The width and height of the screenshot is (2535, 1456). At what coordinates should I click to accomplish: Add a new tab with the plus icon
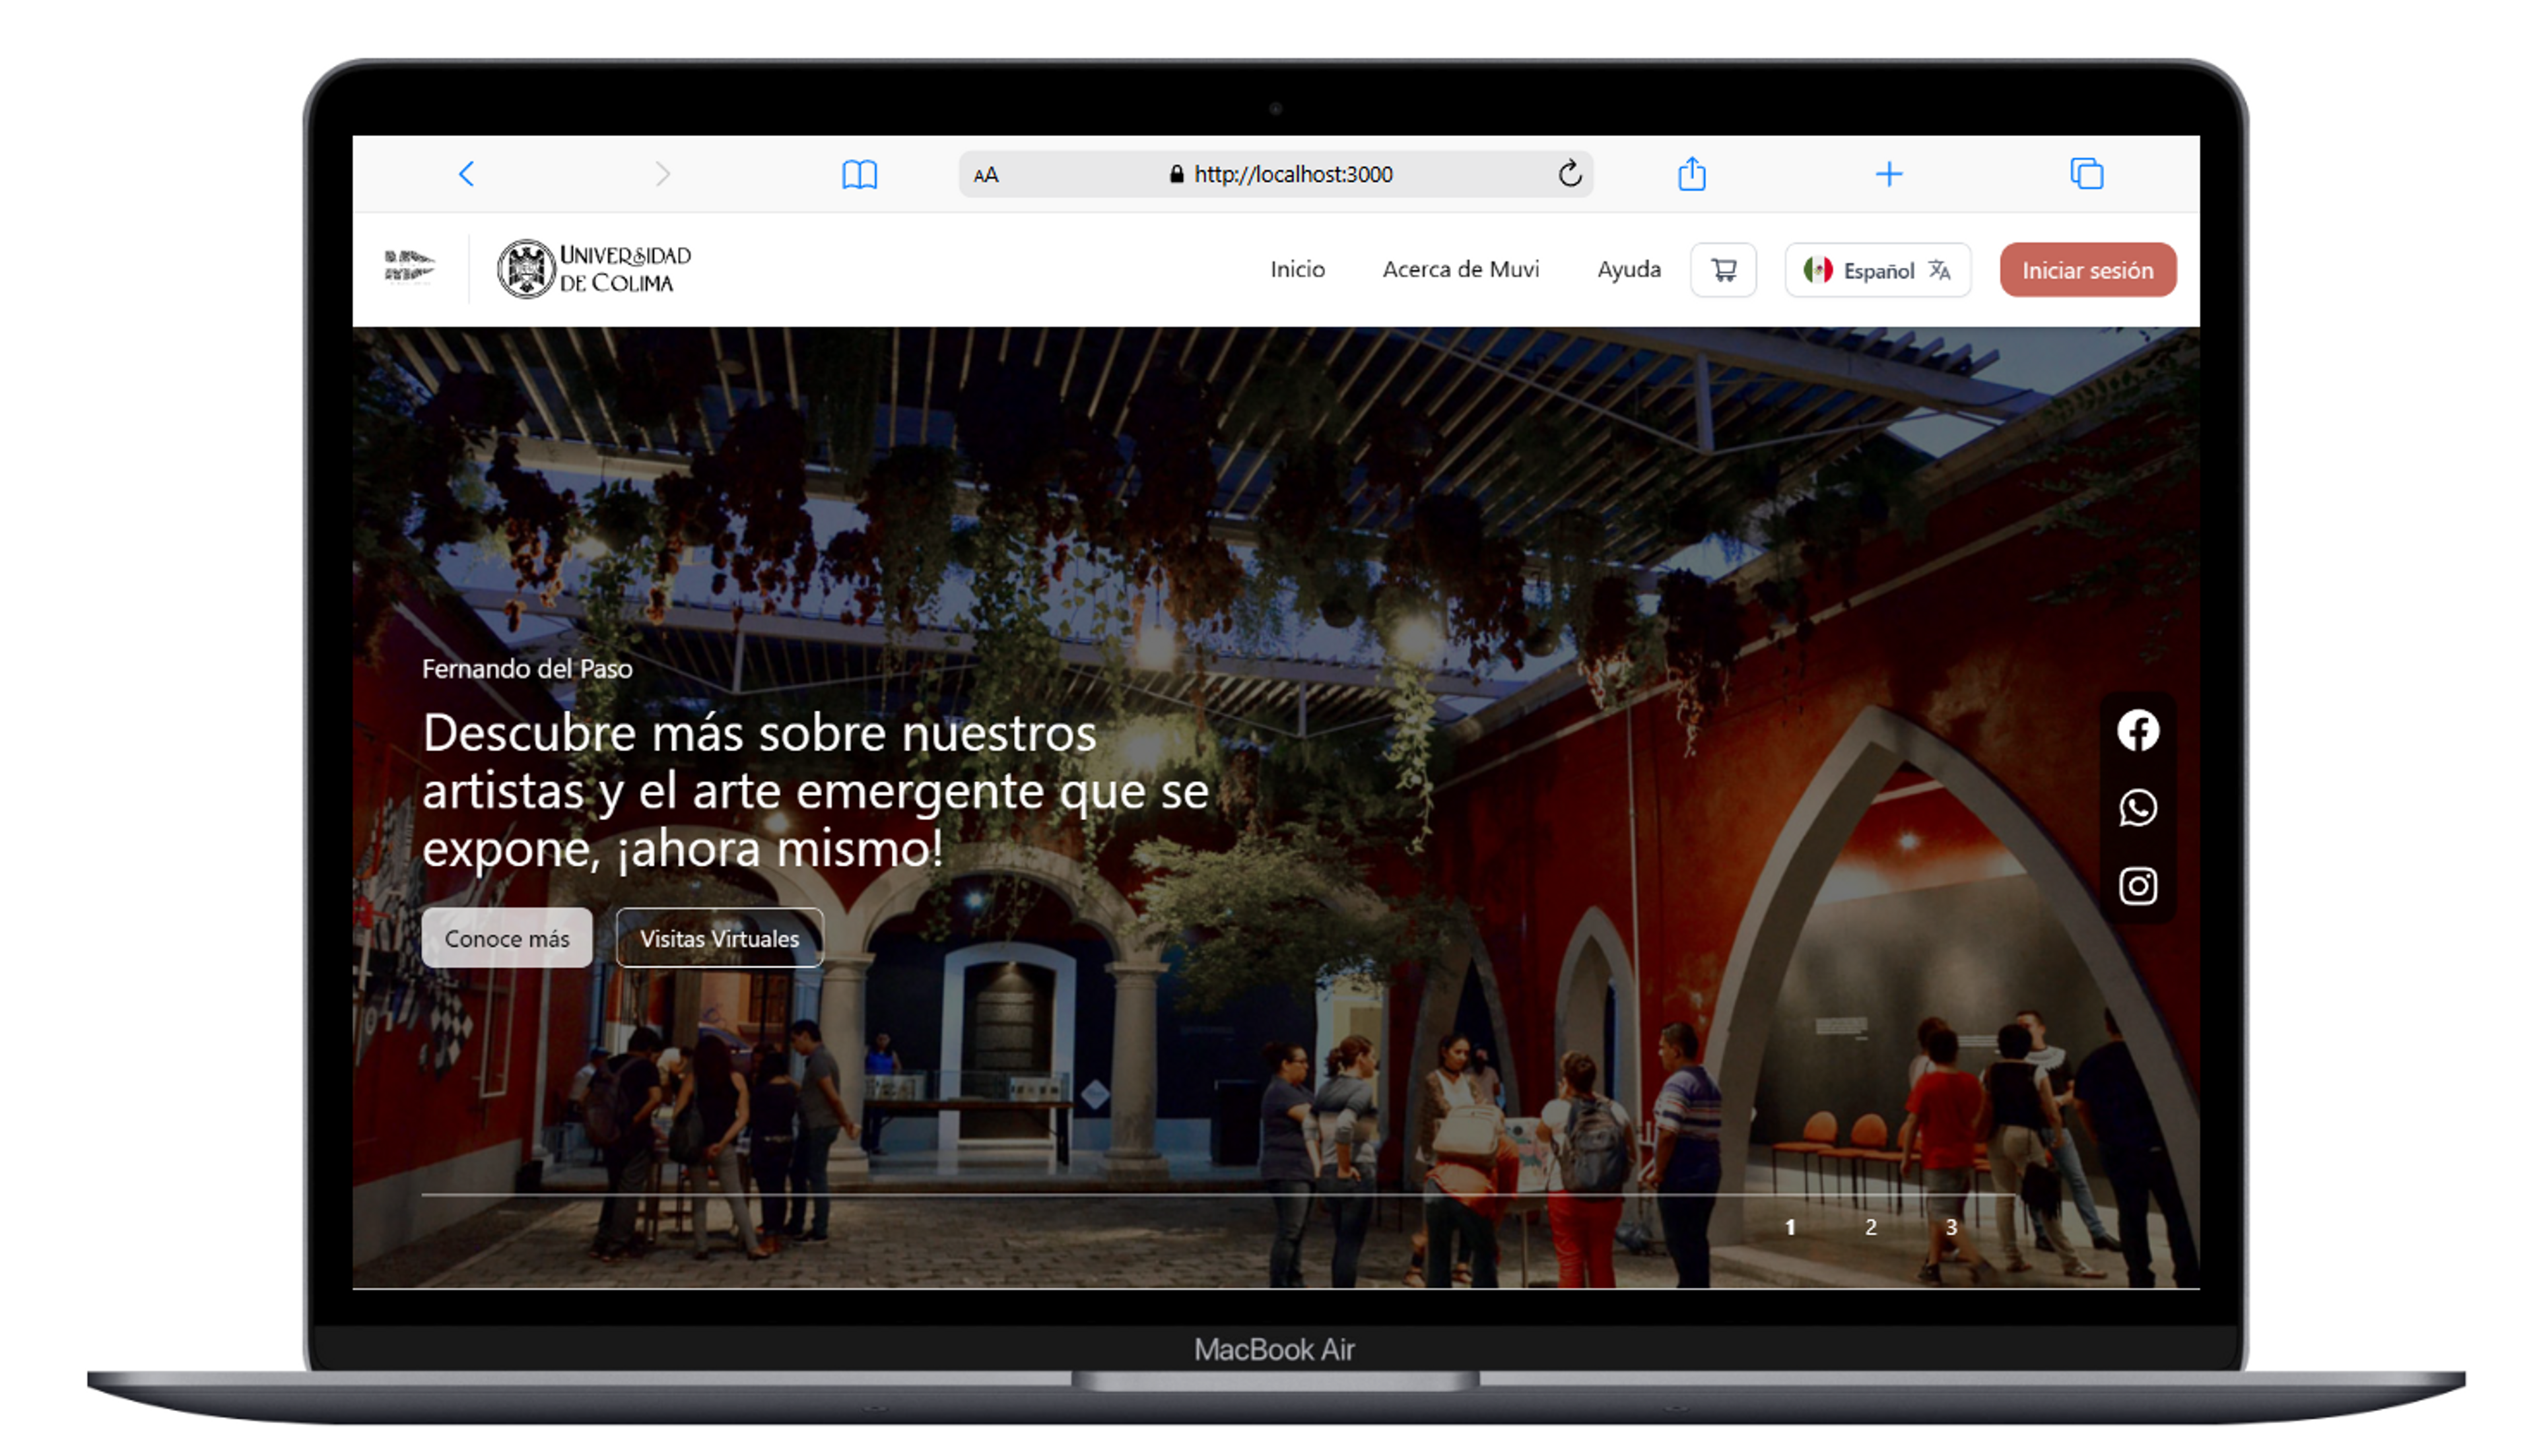[1889, 174]
